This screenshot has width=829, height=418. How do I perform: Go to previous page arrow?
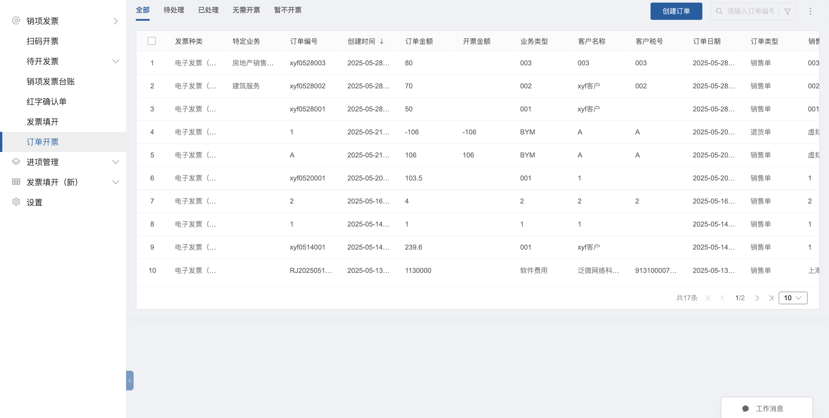(x=722, y=298)
